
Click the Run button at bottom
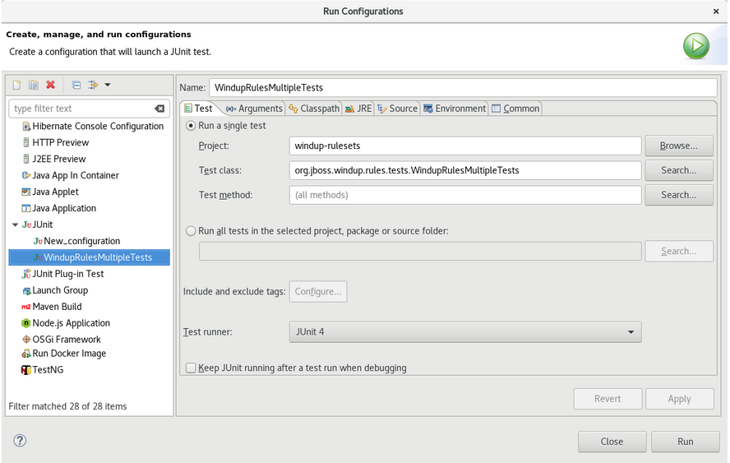point(685,442)
